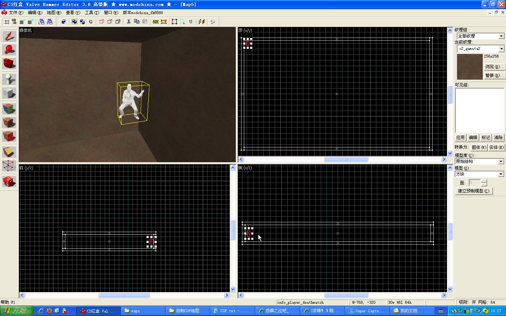The height and width of the screenshot is (316, 506).
Task: Open the 地图 (Map) menu
Action: click(x=54, y=13)
